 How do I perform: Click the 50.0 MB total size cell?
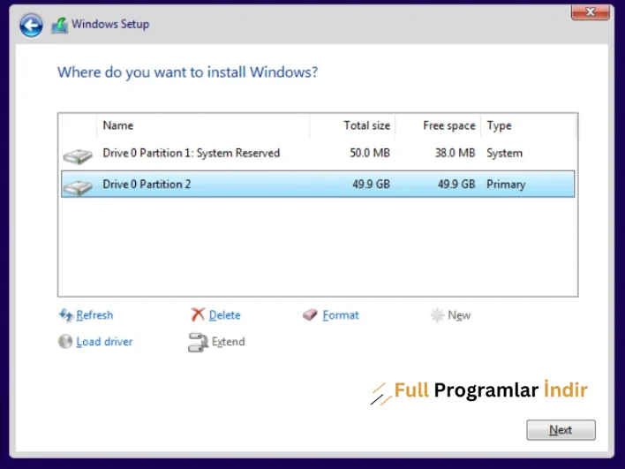point(370,153)
